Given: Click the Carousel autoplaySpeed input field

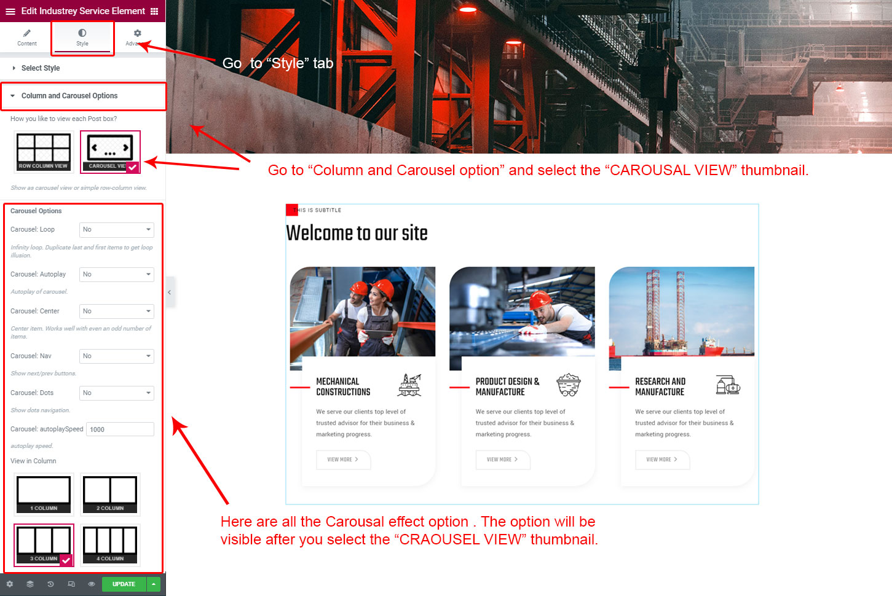Looking at the screenshot, I should [120, 429].
